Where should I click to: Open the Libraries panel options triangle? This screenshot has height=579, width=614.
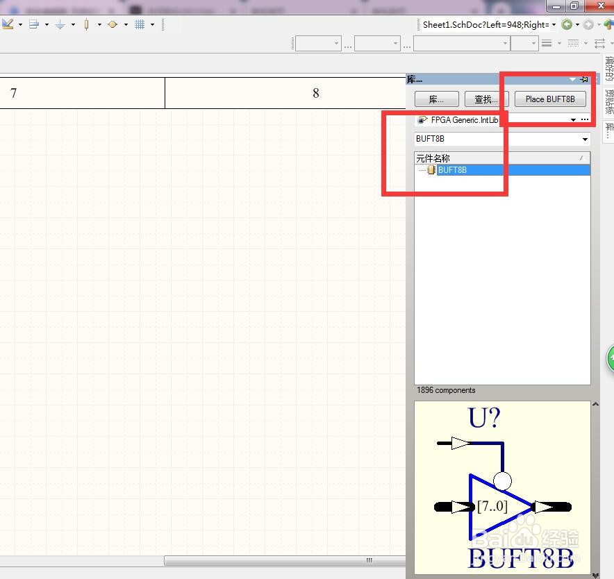click(572, 79)
